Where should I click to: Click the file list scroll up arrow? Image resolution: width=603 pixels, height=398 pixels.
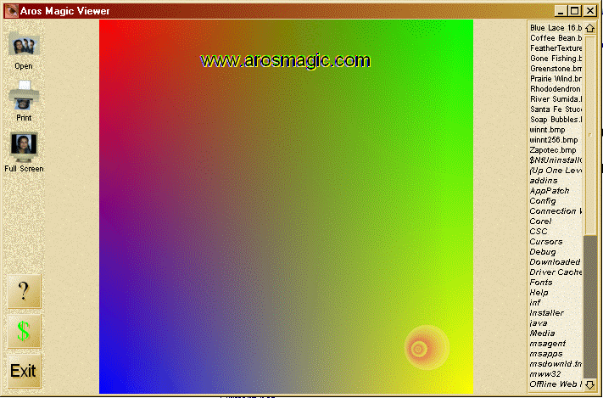[x=590, y=28]
